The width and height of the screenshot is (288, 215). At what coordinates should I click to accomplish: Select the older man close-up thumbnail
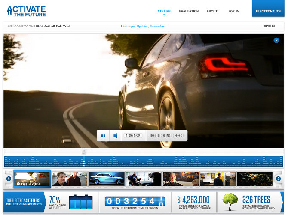[181, 179]
